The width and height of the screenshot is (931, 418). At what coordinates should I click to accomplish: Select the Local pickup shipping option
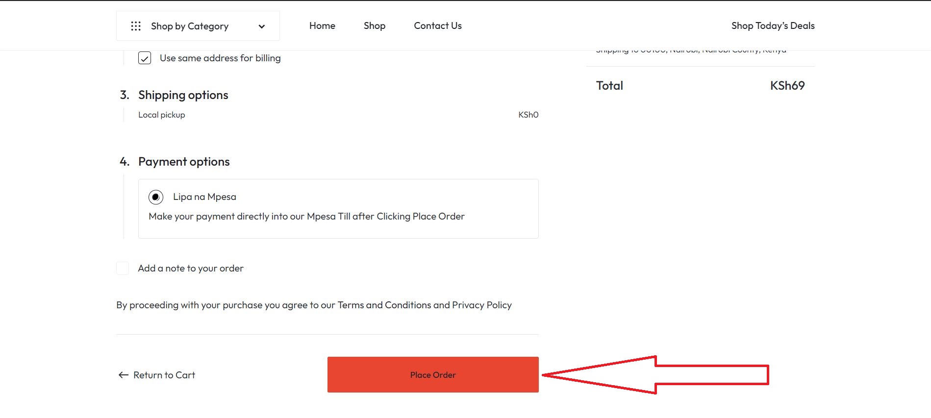pyautogui.click(x=162, y=115)
